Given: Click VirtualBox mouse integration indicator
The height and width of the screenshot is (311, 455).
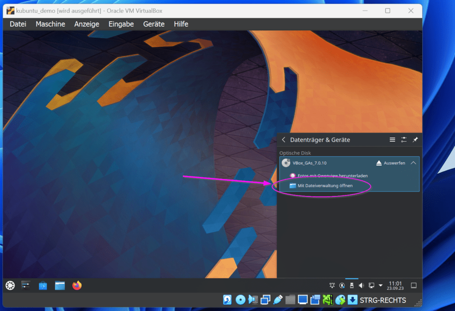Looking at the screenshot, I should 340,300.
